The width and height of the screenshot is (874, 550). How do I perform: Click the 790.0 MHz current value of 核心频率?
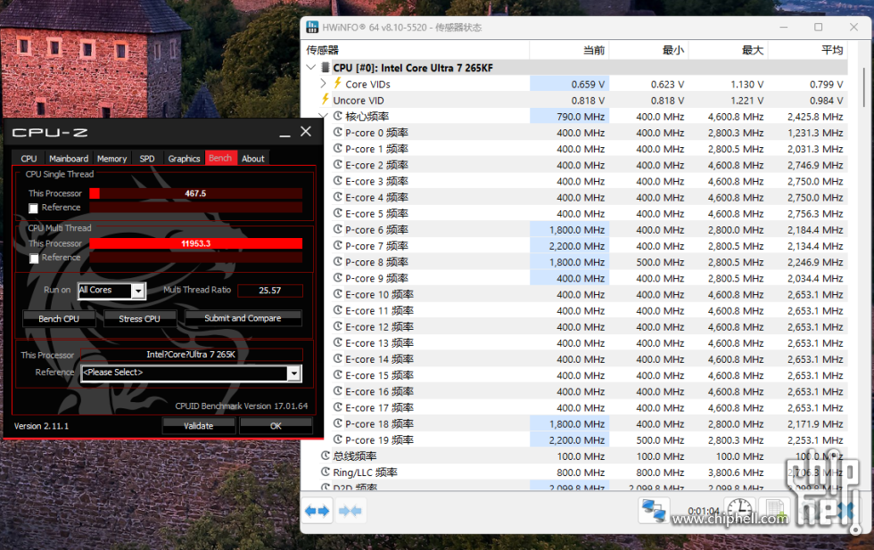point(581,117)
